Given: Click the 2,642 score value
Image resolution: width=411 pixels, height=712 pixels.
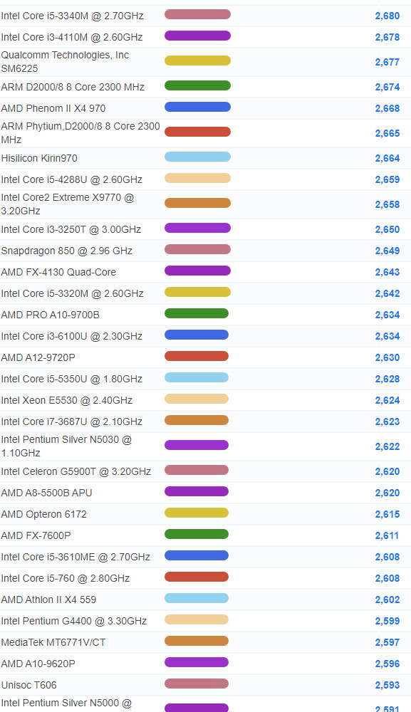Looking at the screenshot, I should click(387, 294).
